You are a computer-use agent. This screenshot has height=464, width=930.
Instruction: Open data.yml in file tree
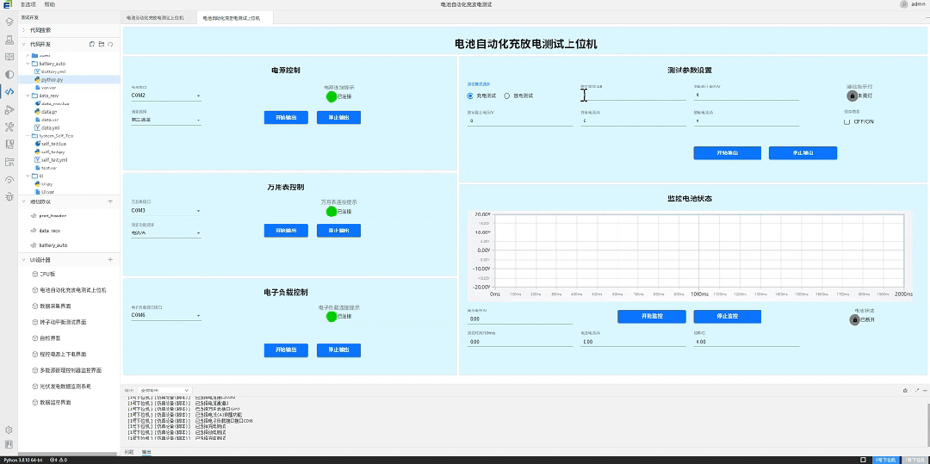(x=51, y=128)
